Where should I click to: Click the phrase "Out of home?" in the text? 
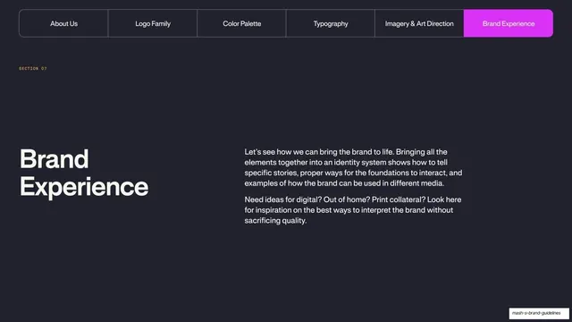click(347, 199)
